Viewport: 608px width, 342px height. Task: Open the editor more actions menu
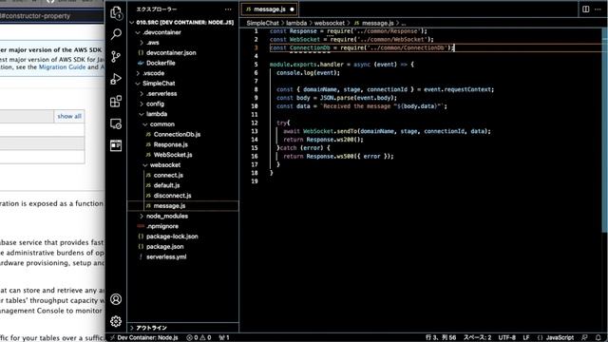click(598, 9)
